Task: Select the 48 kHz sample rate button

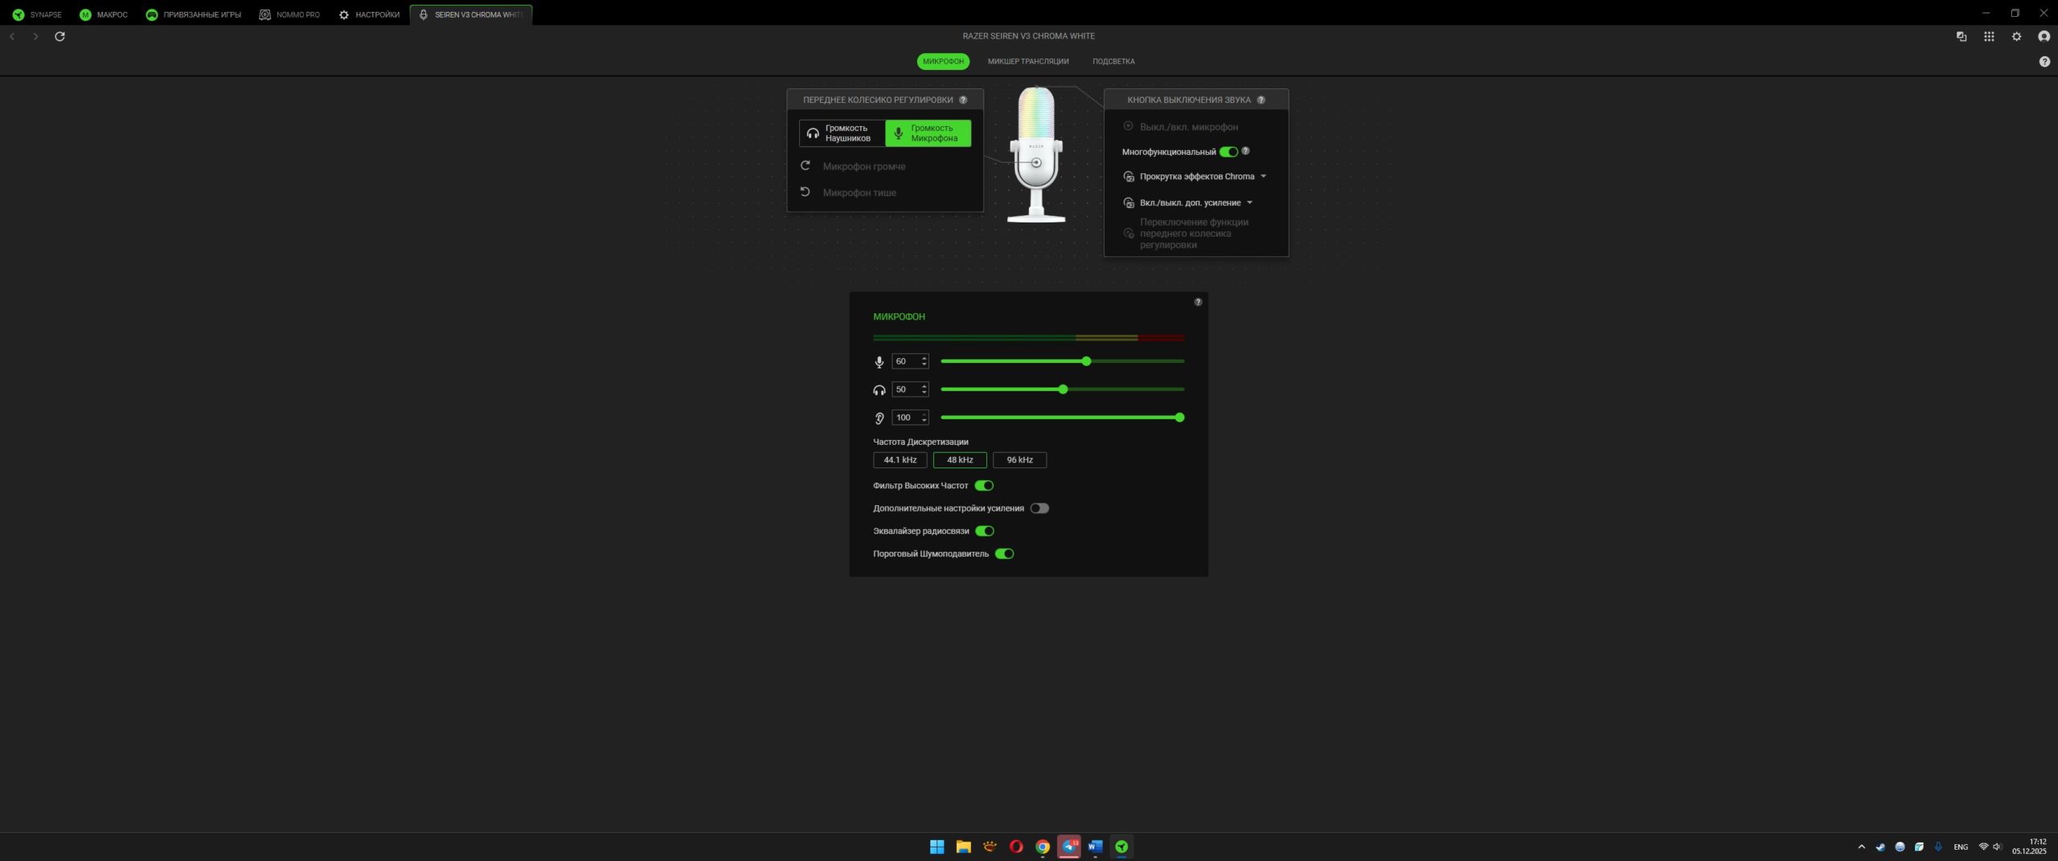Action: 960,460
